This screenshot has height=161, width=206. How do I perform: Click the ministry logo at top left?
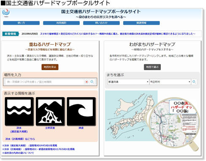[x=6, y=13]
